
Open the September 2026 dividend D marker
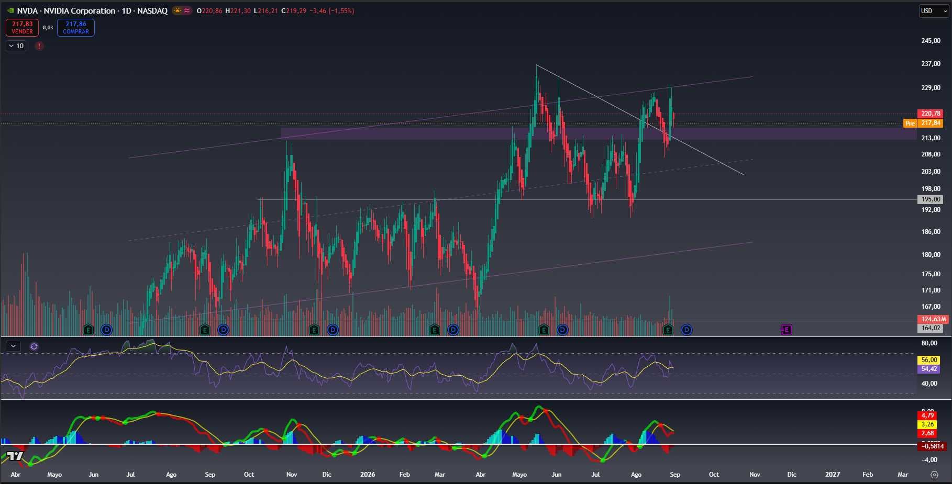click(687, 330)
